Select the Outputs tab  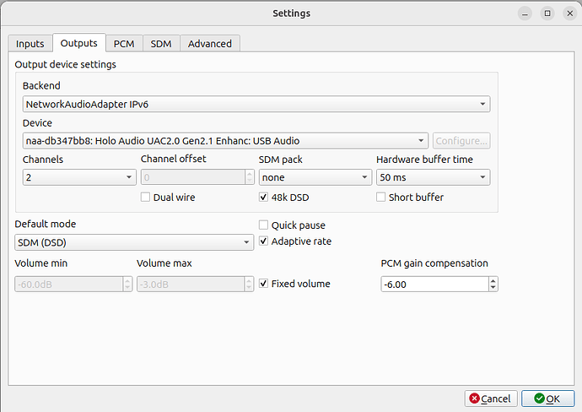click(x=79, y=43)
